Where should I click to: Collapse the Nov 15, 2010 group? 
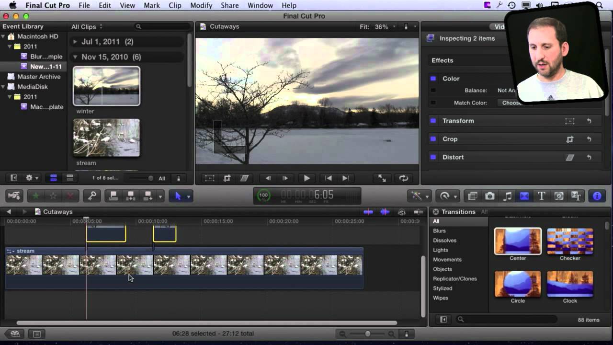[x=75, y=57]
